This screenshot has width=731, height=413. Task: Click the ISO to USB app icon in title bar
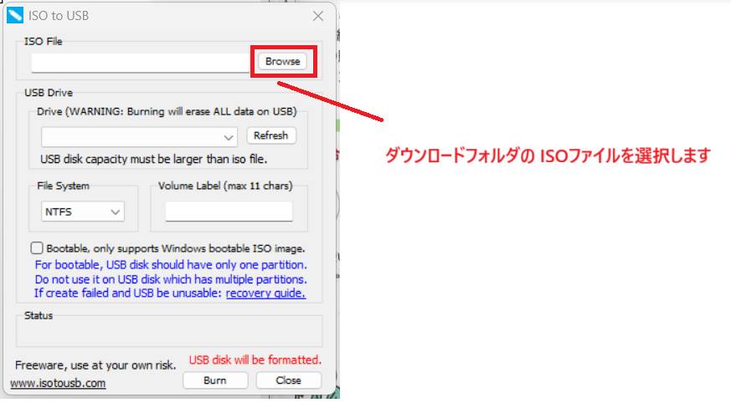(x=15, y=15)
